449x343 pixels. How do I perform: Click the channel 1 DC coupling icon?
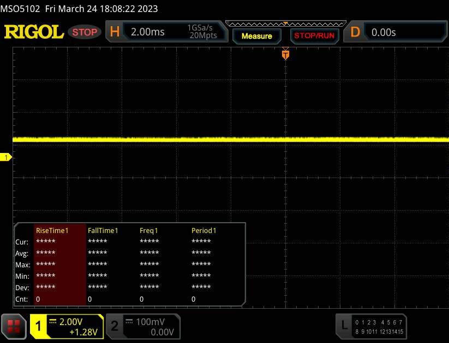pos(53,322)
